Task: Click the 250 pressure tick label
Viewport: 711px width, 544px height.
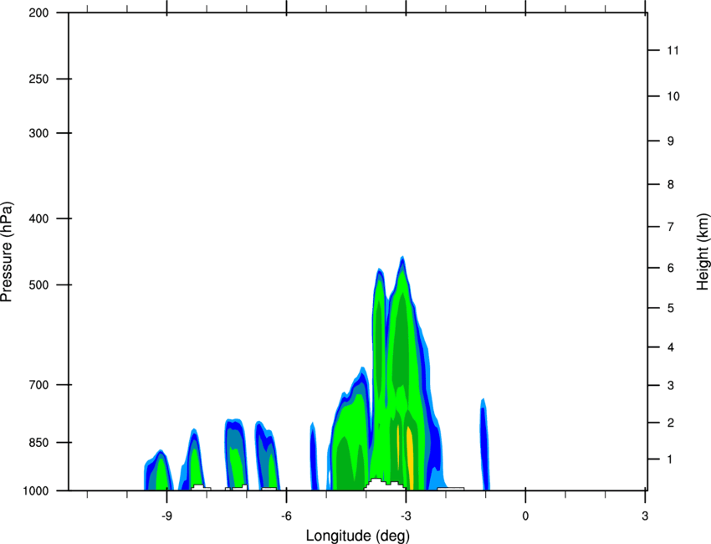Action: (38, 79)
